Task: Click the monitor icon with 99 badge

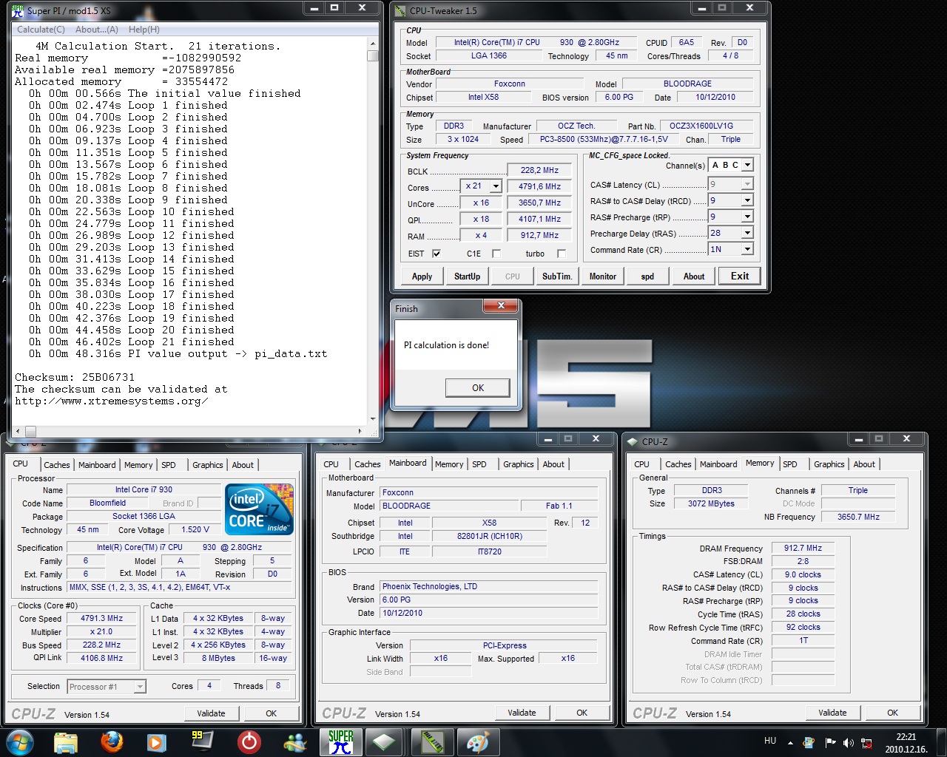Action: coord(202,741)
